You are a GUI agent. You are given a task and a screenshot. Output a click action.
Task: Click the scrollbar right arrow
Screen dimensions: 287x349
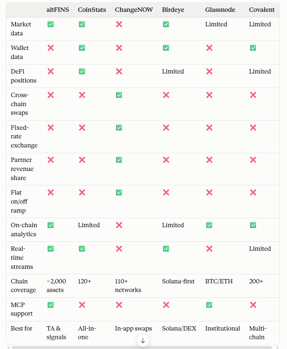(278, 347)
